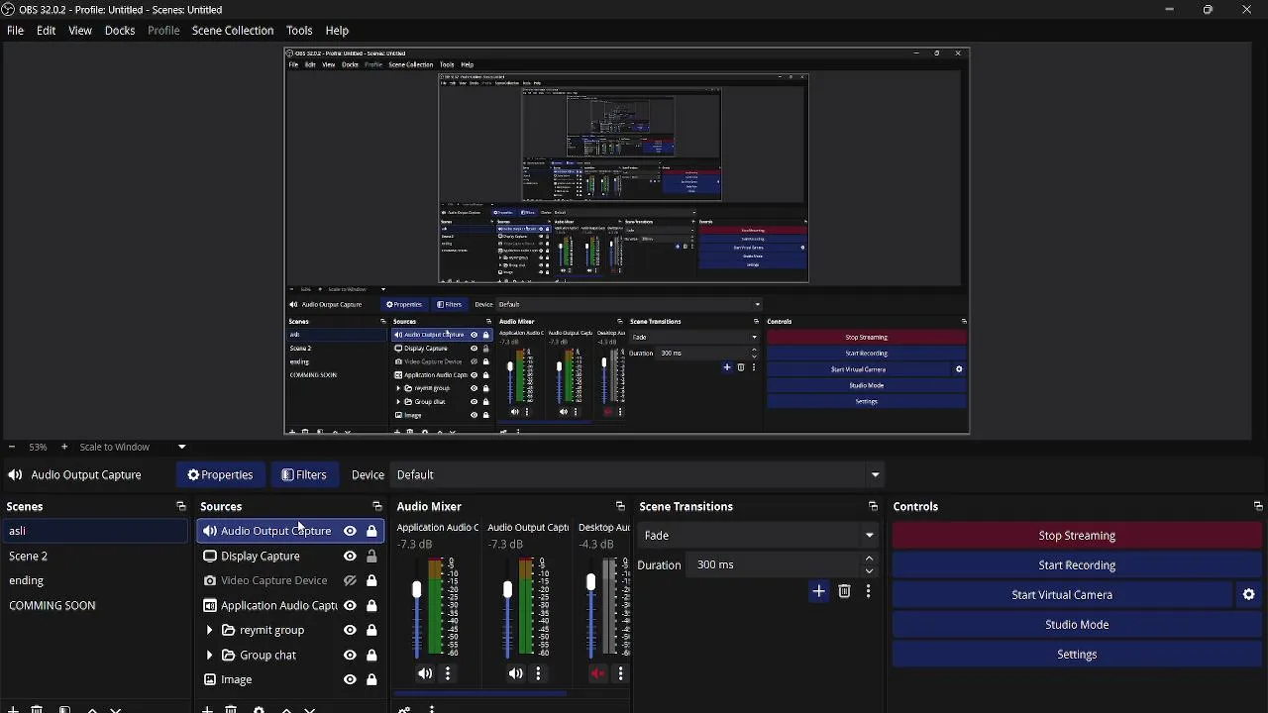The width and height of the screenshot is (1268, 713).
Task: Select the COMMING SOON scene
Action: pyautogui.click(x=93, y=605)
